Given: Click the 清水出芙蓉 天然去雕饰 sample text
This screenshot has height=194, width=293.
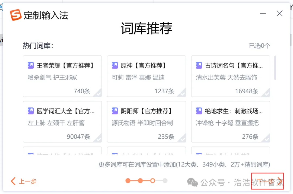Looking at the screenshot, I should click(x=227, y=77).
